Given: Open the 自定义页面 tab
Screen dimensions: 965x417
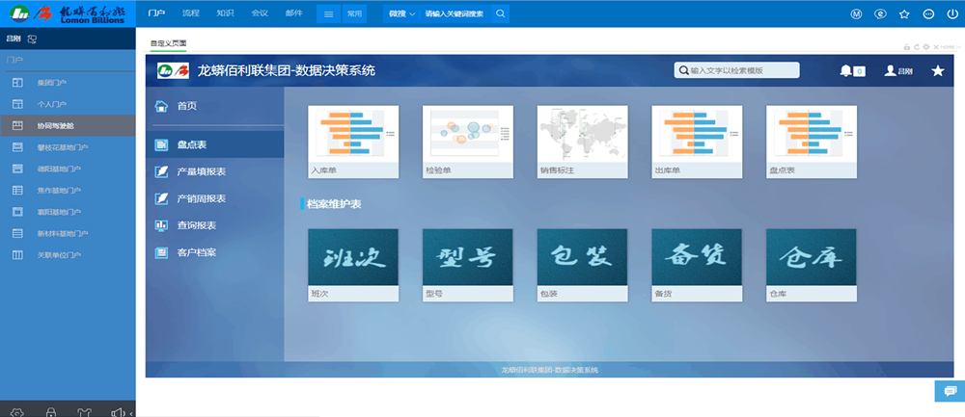Looking at the screenshot, I should coord(168,43).
